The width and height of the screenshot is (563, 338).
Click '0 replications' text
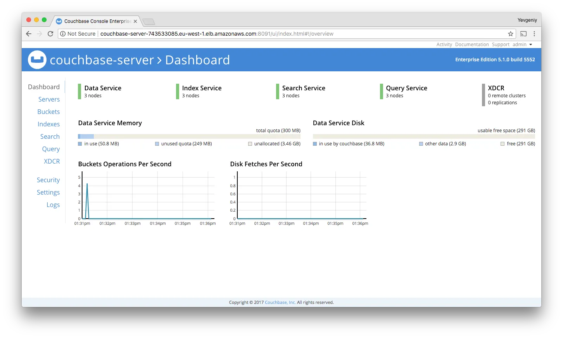[503, 103]
